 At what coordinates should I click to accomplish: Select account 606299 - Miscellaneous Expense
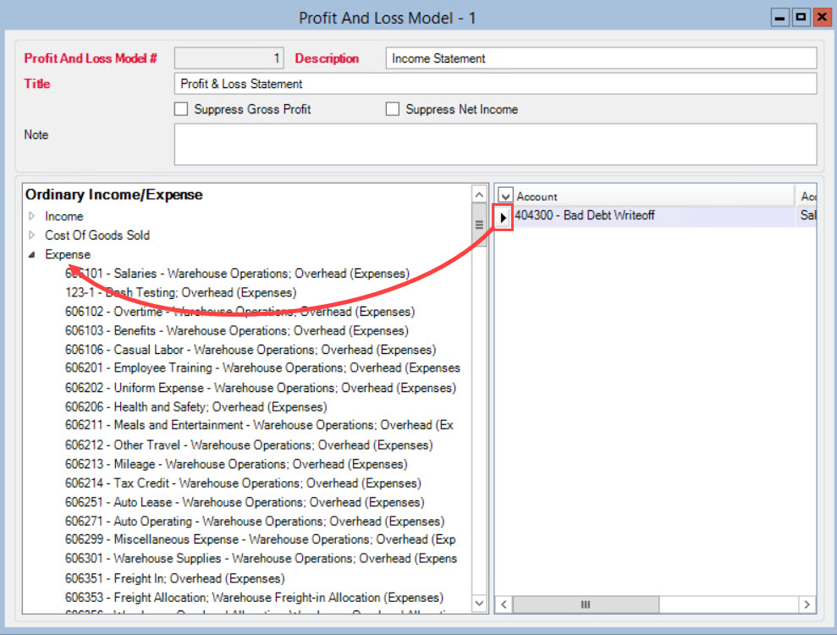click(261, 539)
